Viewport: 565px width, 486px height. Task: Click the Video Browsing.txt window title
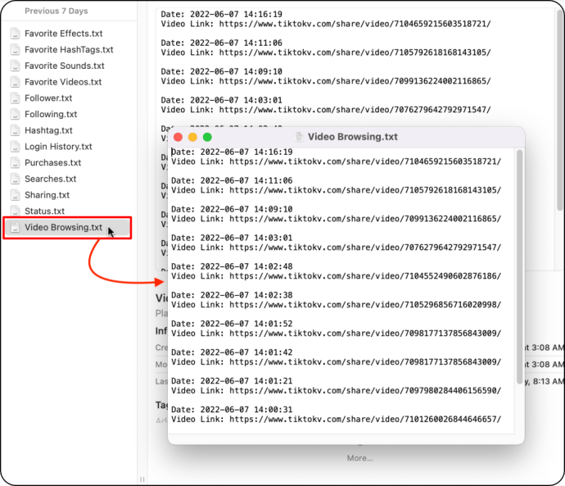[353, 137]
